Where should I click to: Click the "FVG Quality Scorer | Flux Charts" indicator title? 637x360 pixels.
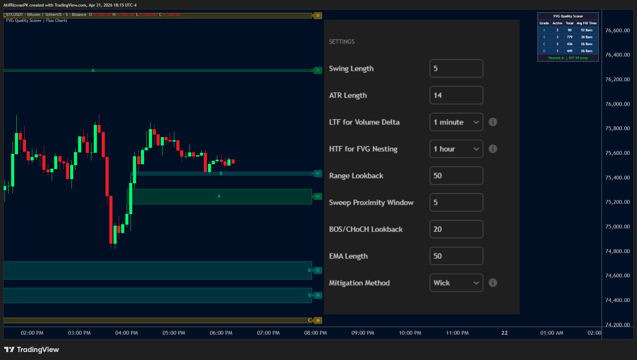36,20
